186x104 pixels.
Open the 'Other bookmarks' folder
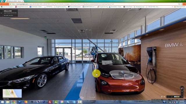pos(180,7)
